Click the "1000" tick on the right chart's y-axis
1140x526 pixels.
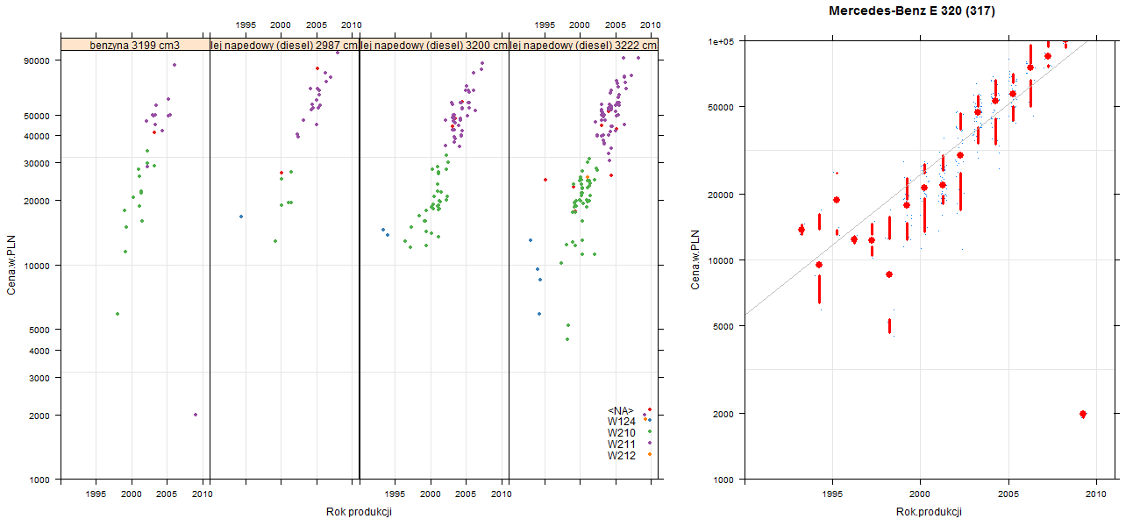click(723, 480)
